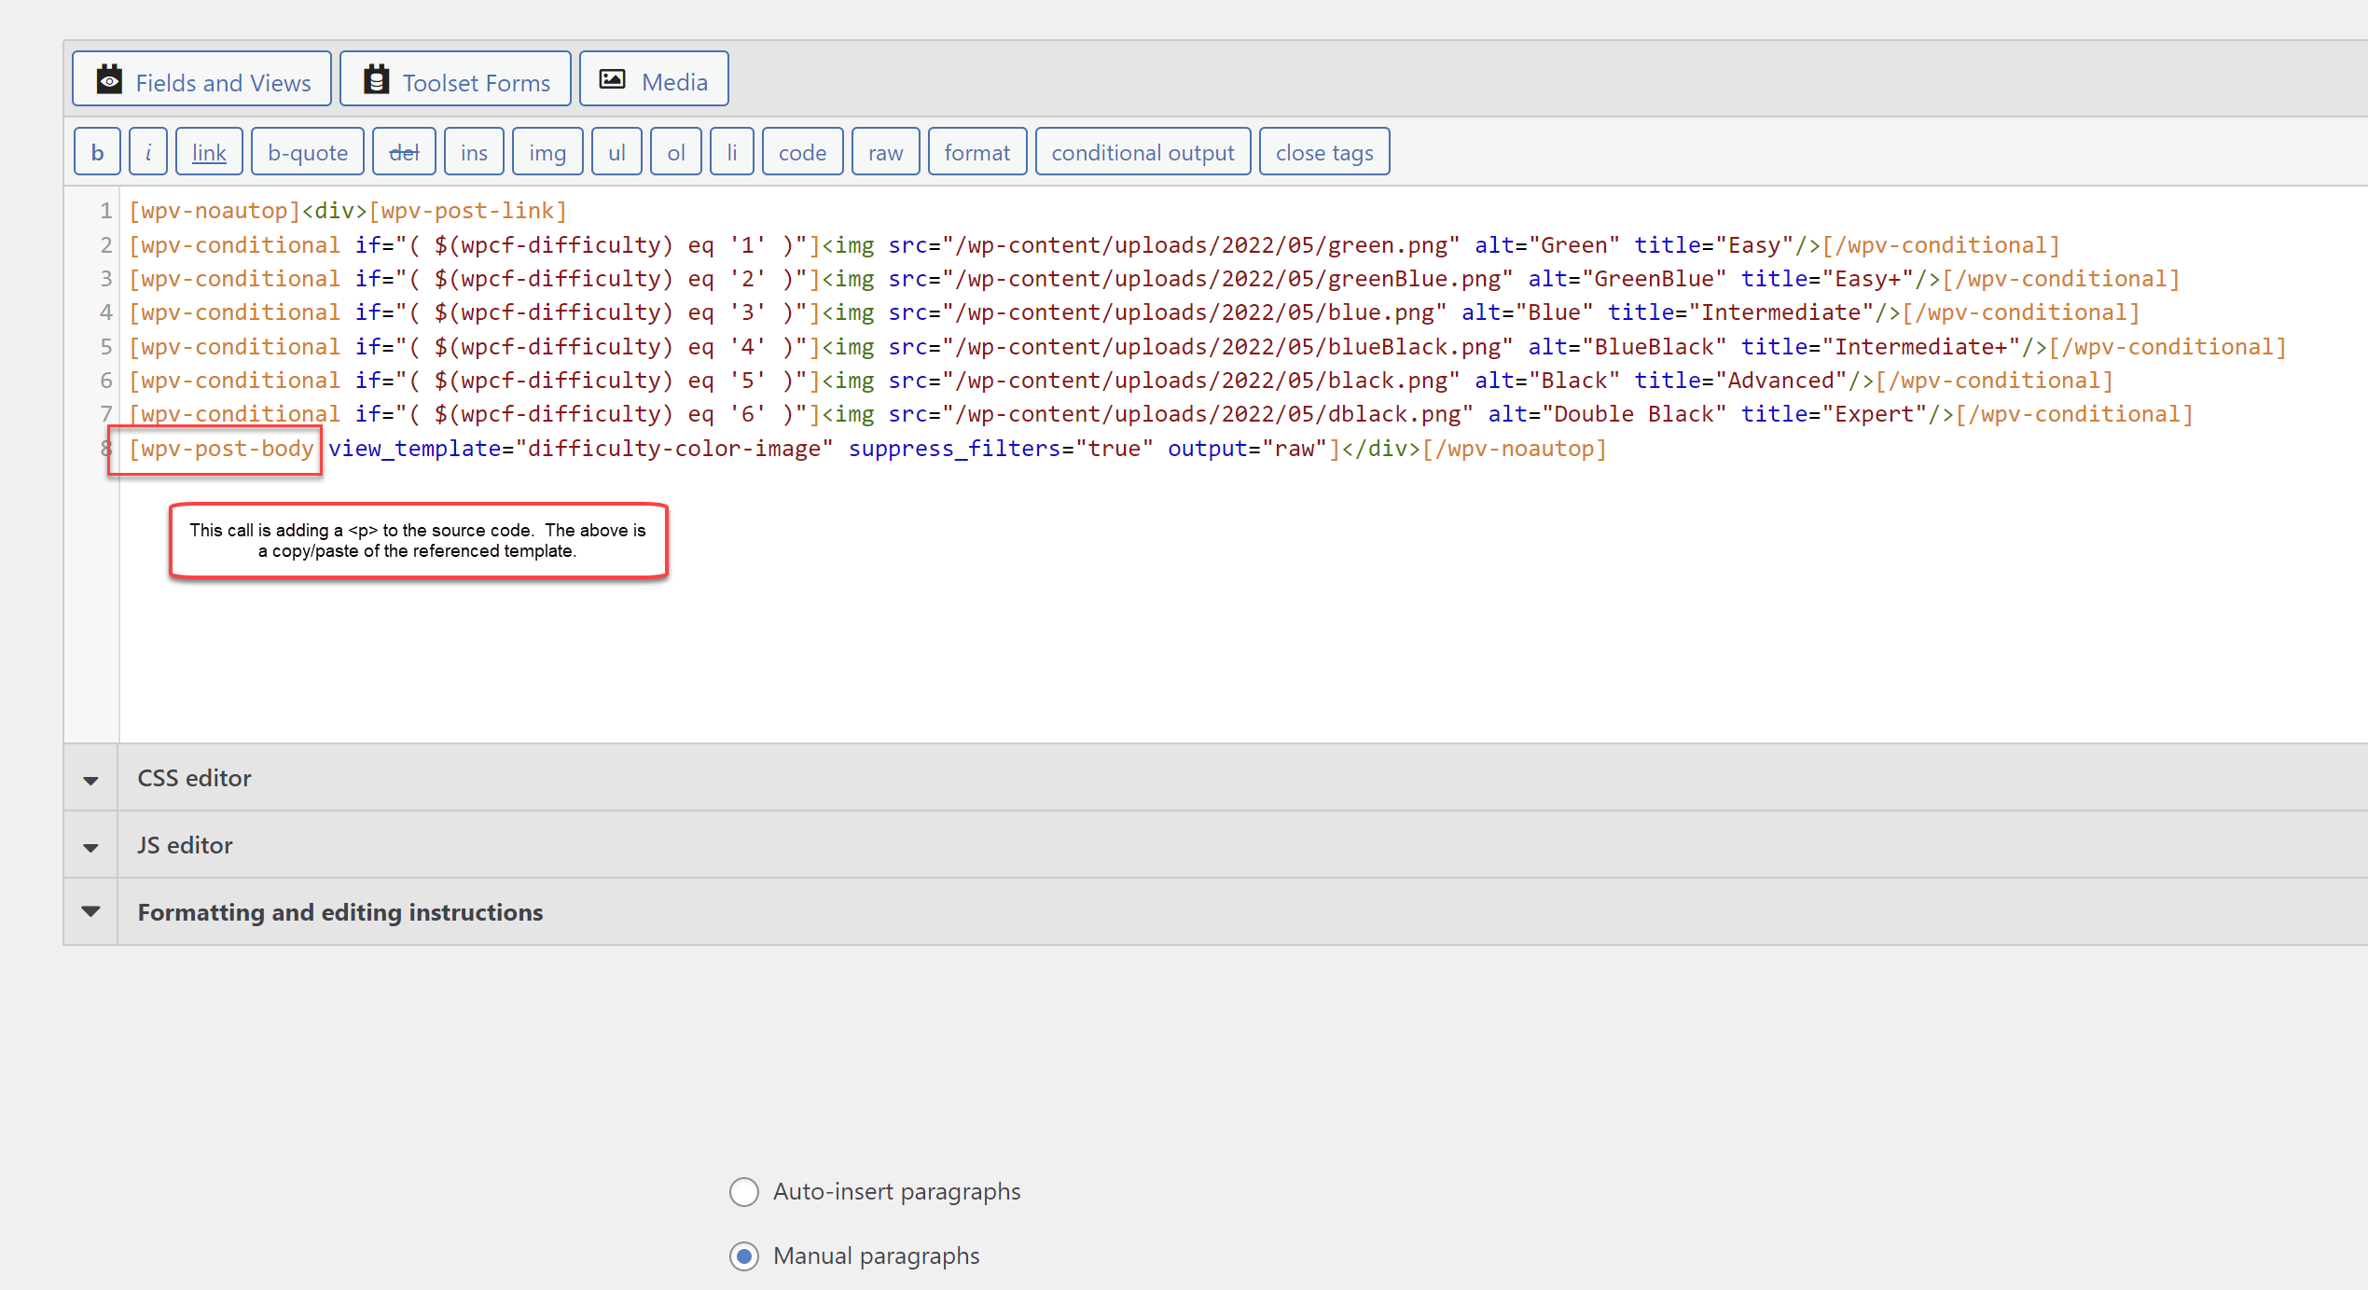Expand the JS editor section arrow
The height and width of the screenshot is (1290, 2368).
click(x=90, y=846)
